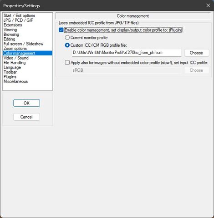This screenshot has height=218, width=214.
Task: Choose a custom ICC profile file
Action: pyautogui.click(x=197, y=53)
